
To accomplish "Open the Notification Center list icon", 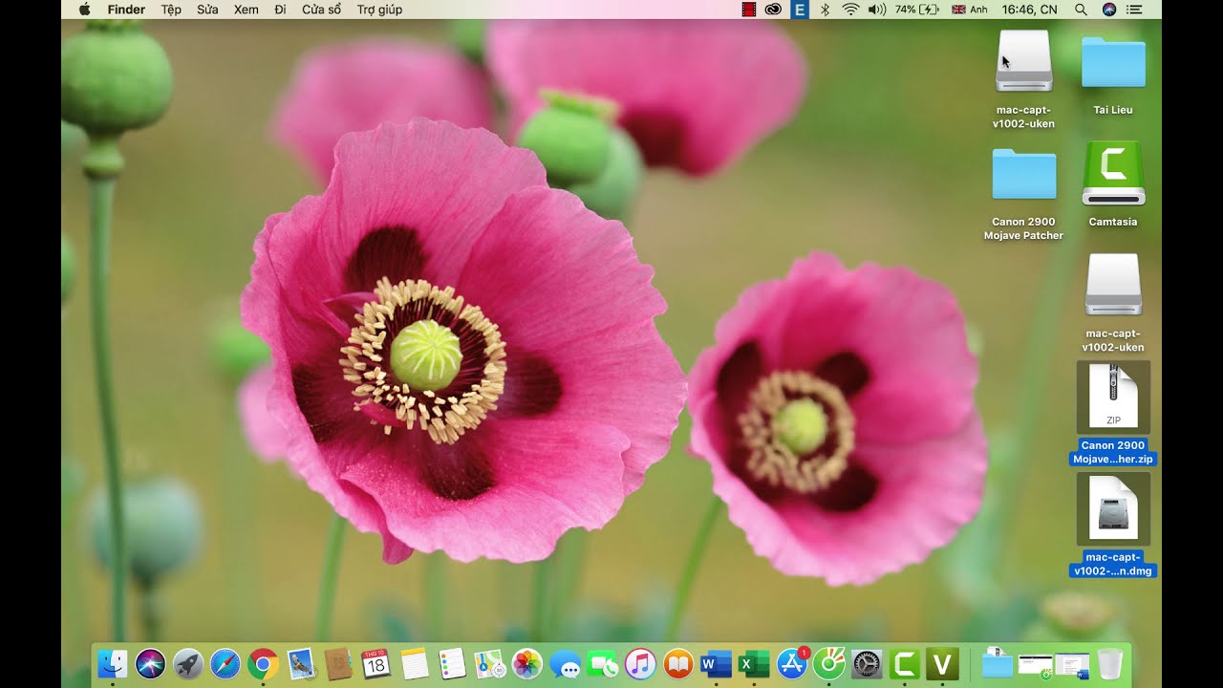I will pyautogui.click(x=1134, y=10).
